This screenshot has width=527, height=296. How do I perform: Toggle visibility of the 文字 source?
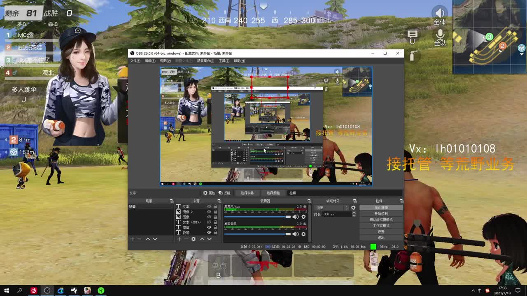pos(209,207)
